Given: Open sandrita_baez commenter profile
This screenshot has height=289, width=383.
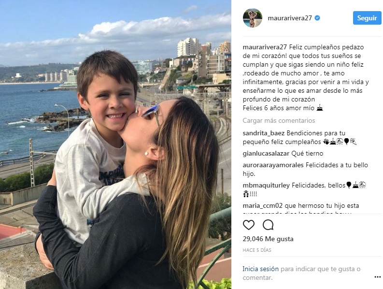Looking at the screenshot, I should tap(264, 133).
